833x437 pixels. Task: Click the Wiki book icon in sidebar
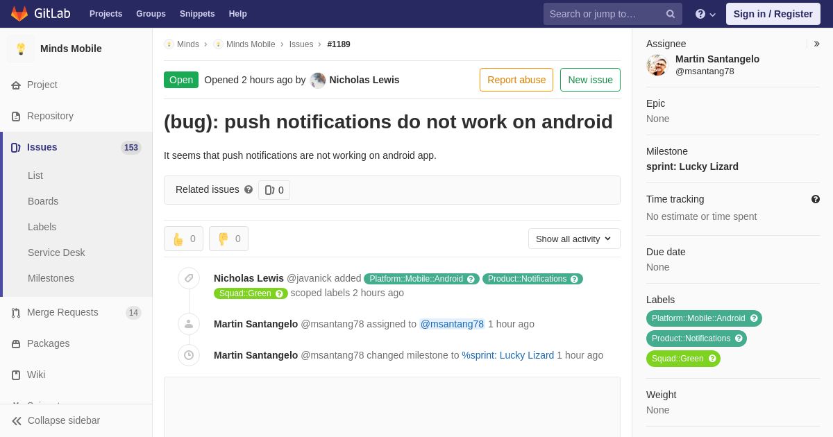pos(16,375)
